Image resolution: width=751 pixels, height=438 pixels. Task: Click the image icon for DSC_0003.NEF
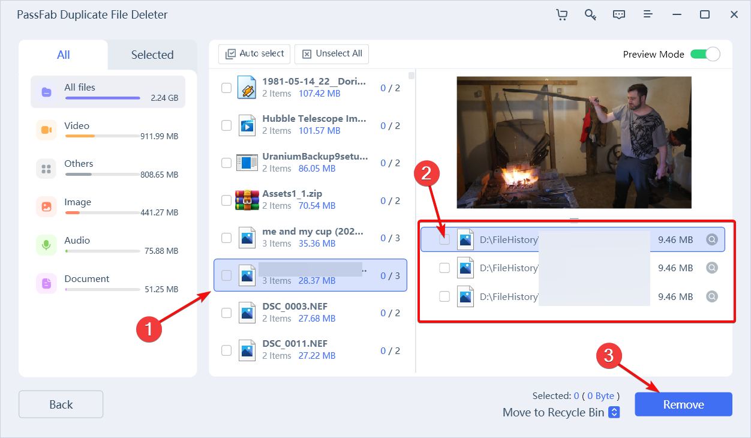coord(247,313)
